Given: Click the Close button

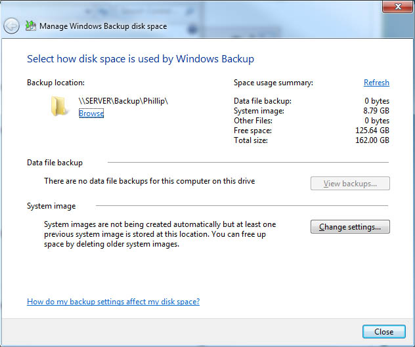Looking at the screenshot, I should tap(384, 332).
